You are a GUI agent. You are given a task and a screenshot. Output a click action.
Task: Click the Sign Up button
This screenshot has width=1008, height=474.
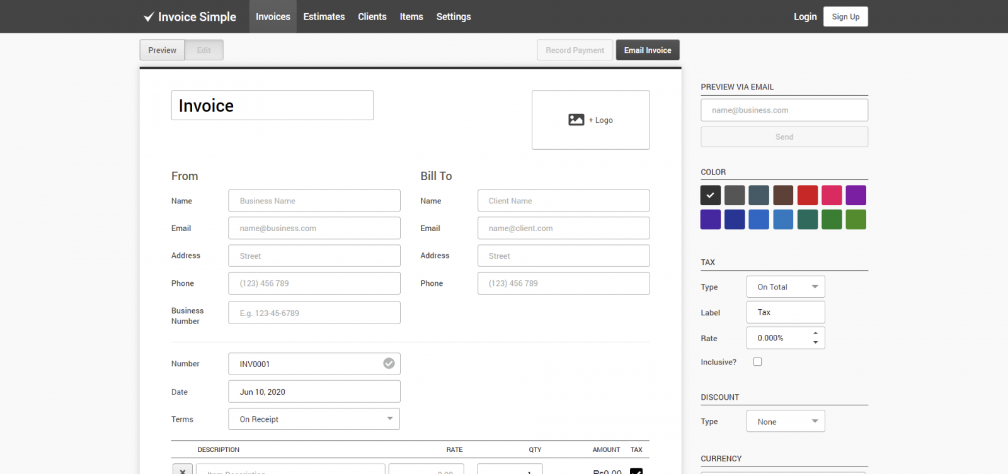845,16
